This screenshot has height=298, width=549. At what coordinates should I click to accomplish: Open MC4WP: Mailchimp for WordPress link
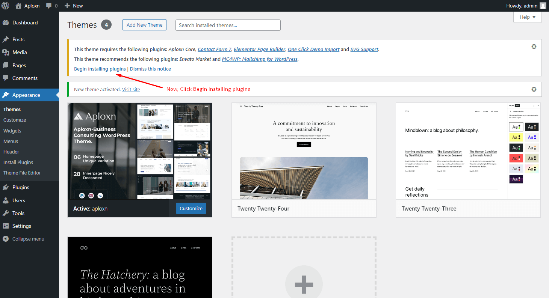tap(260, 59)
